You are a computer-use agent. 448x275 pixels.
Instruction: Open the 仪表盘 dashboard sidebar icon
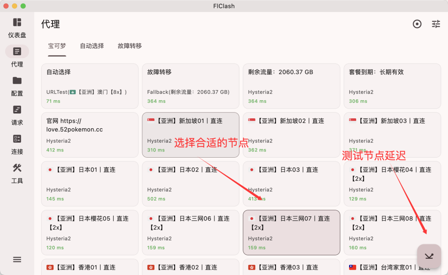click(17, 22)
